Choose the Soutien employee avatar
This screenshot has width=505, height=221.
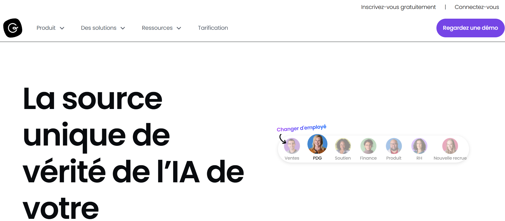(x=343, y=146)
